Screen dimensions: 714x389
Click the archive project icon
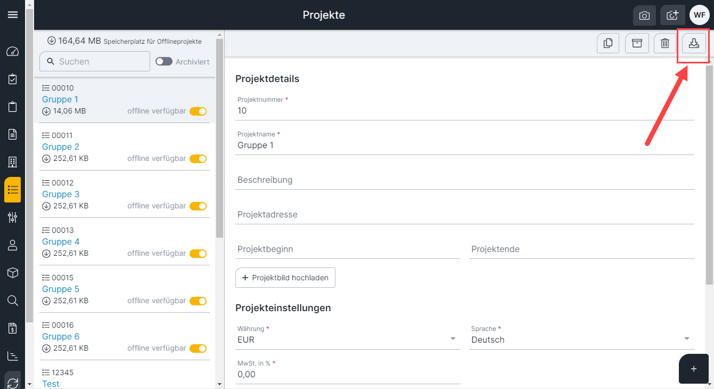637,43
